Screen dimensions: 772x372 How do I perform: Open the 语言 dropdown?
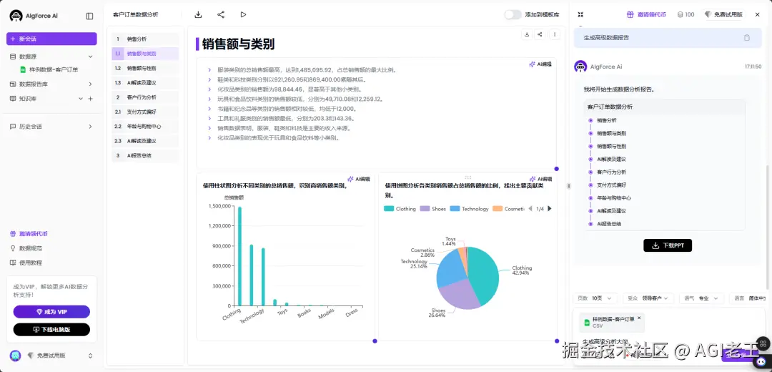748,298
